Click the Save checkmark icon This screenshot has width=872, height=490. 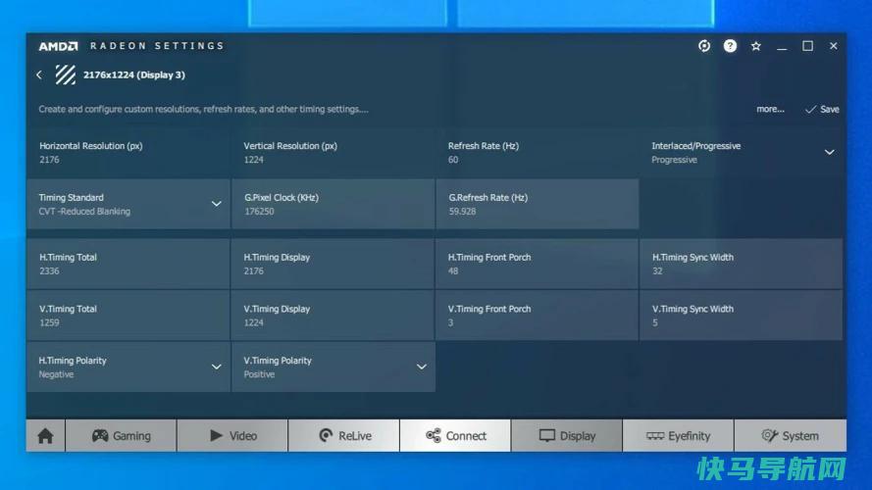pyautogui.click(x=810, y=110)
